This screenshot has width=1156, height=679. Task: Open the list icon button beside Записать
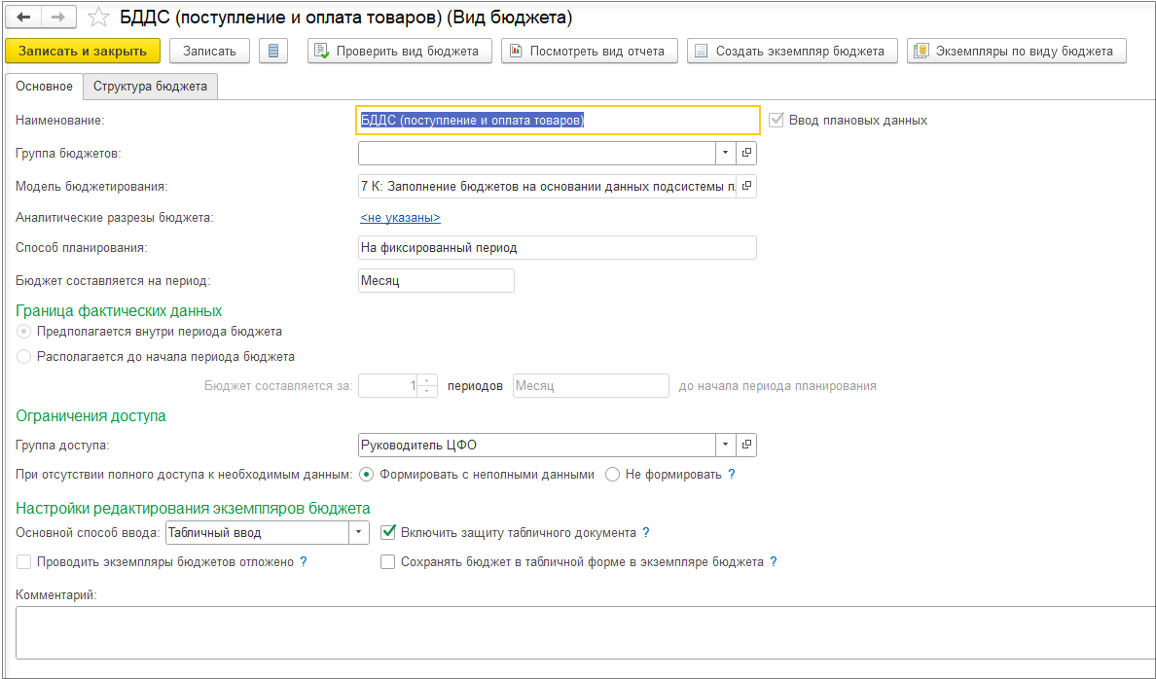pos(273,51)
